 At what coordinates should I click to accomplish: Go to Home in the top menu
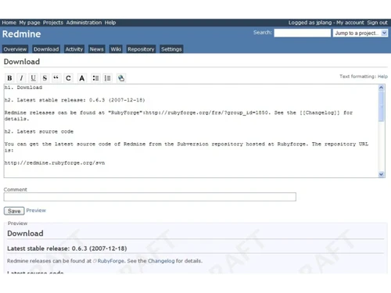pyautogui.click(x=9, y=23)
